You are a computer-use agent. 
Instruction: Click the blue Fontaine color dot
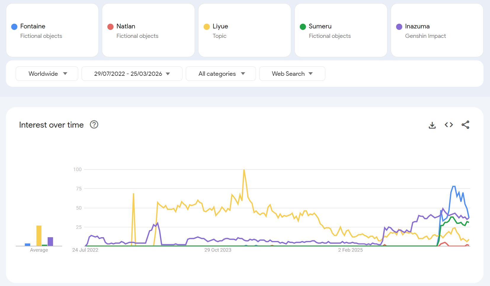[14, 27]
